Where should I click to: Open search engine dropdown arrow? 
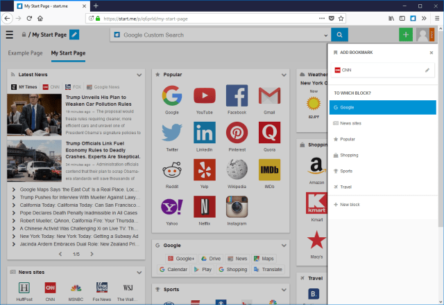pyautogui.click(x=325, y=35)
